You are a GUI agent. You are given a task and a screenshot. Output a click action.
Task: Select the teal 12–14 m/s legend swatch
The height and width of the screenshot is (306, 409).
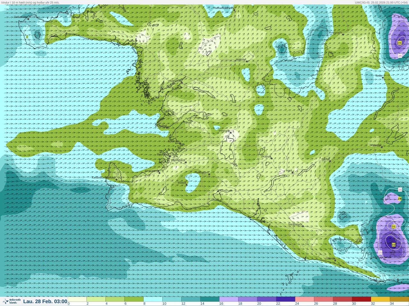pos(191,299)
